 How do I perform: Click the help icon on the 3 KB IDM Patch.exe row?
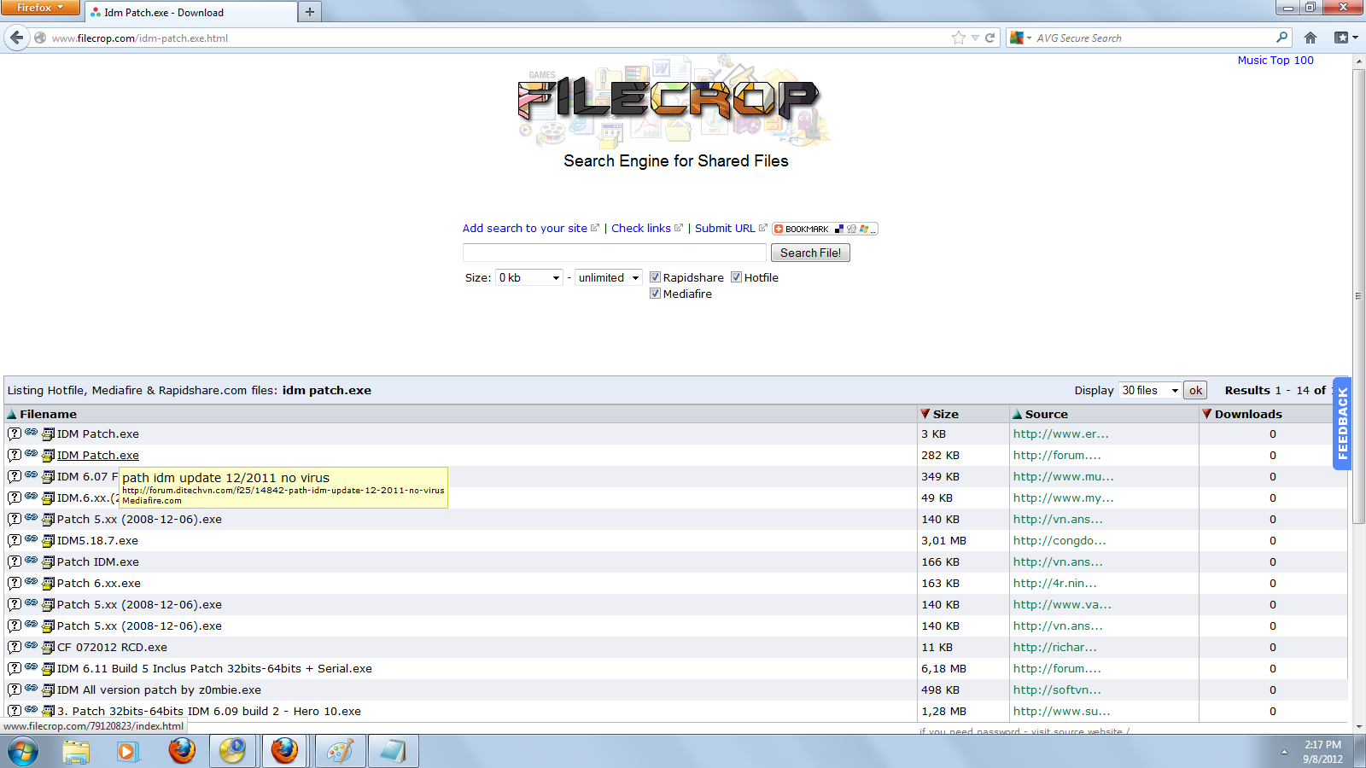(15, 433)
